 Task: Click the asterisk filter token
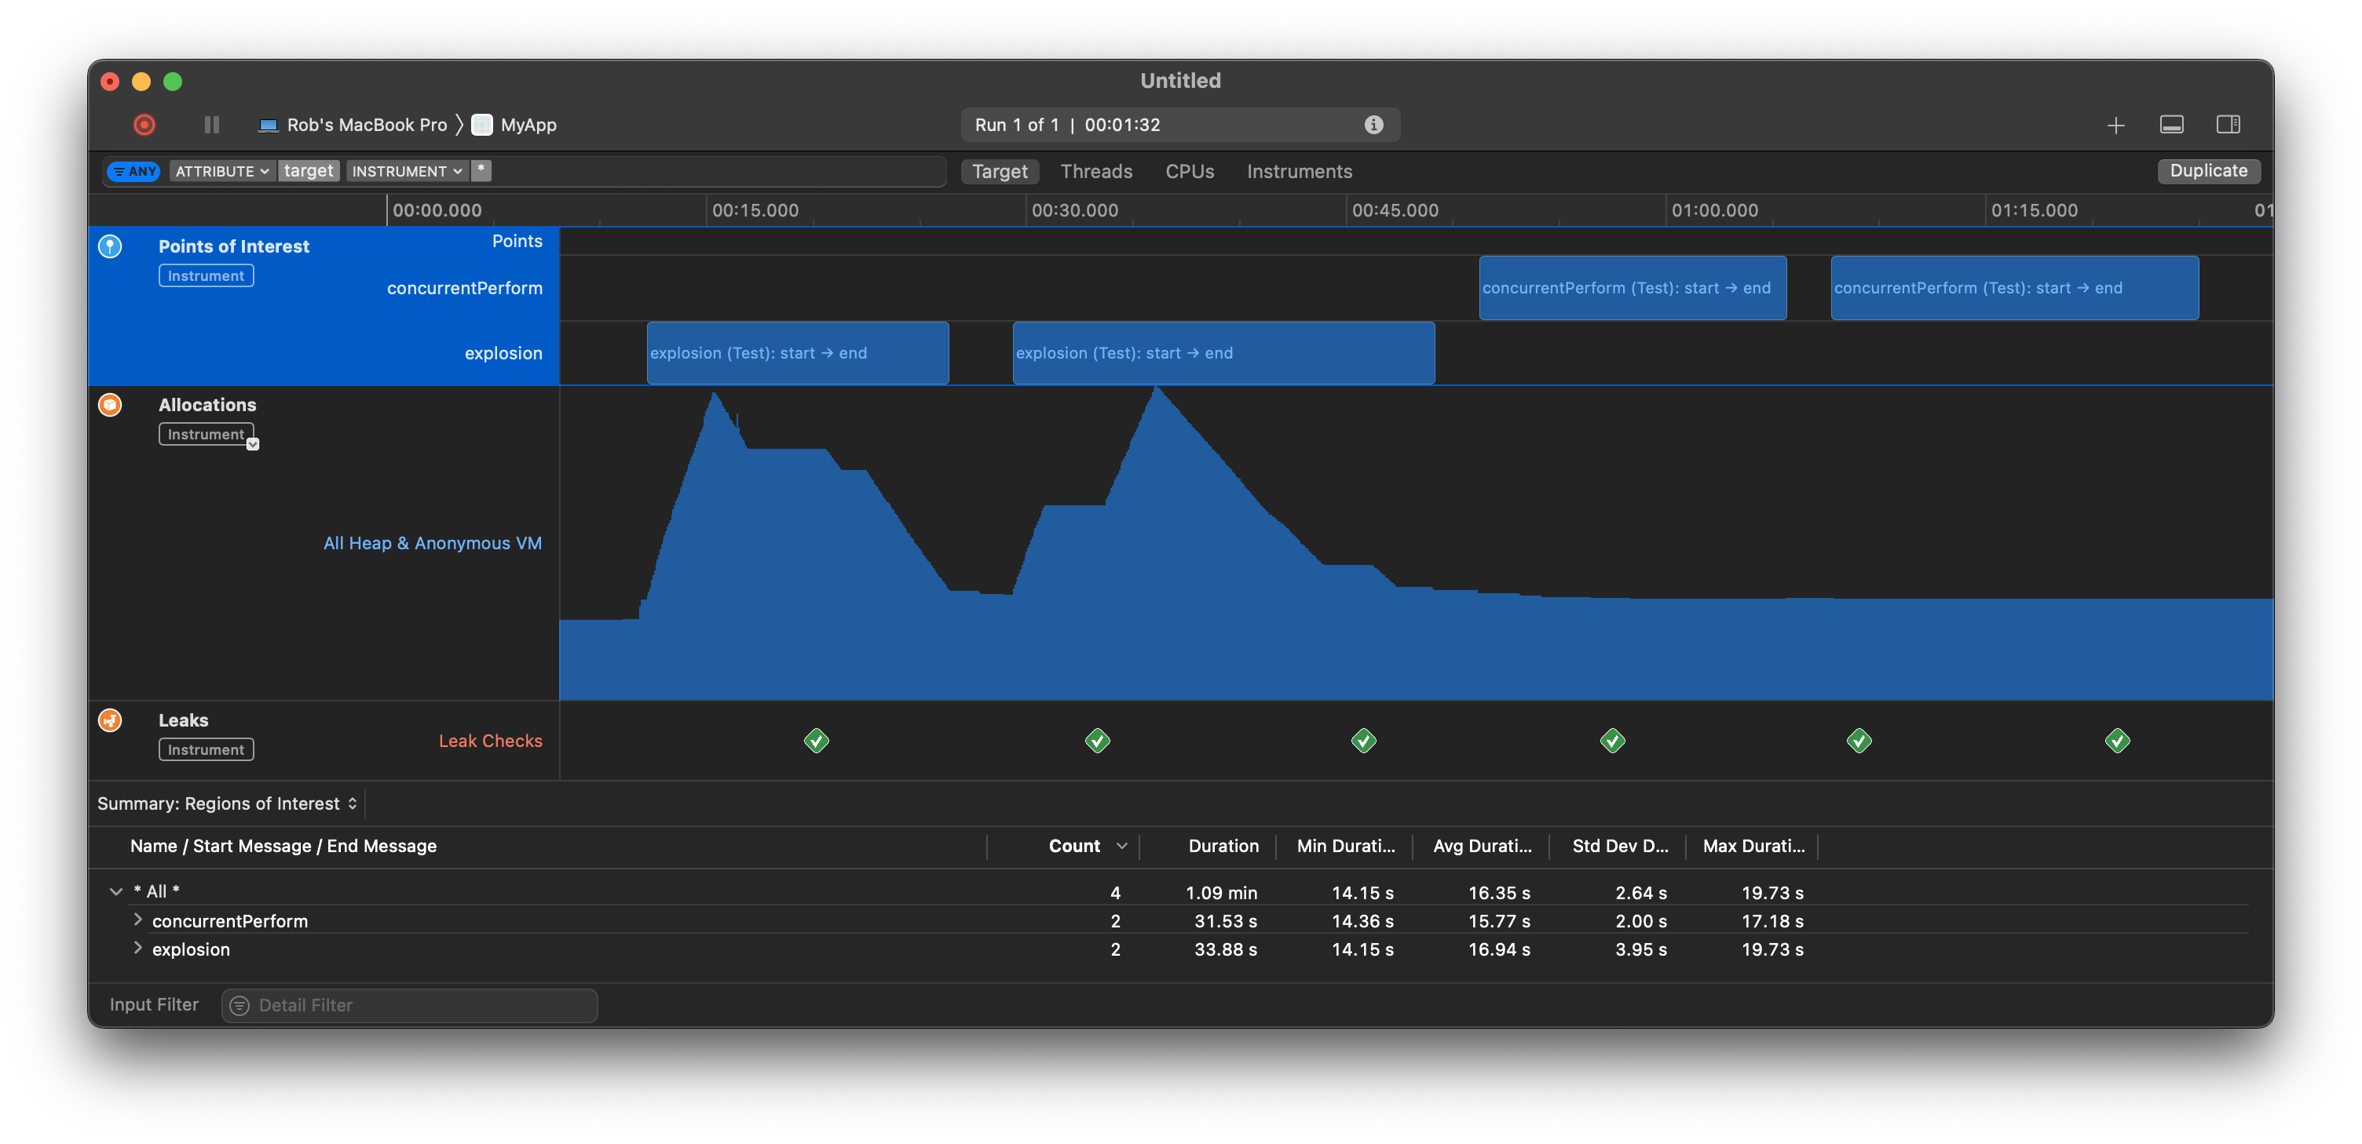[x=481, y=170]
